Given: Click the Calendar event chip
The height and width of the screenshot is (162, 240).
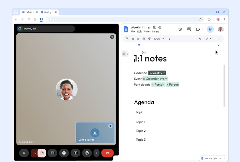Looking at the screenshot, I should coord(155,79).
